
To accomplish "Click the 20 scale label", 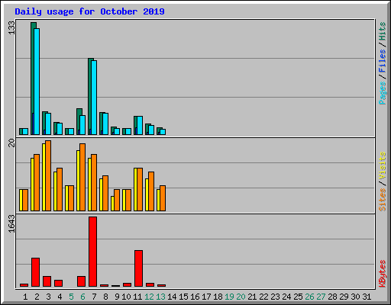I will (x=11, y=143).
